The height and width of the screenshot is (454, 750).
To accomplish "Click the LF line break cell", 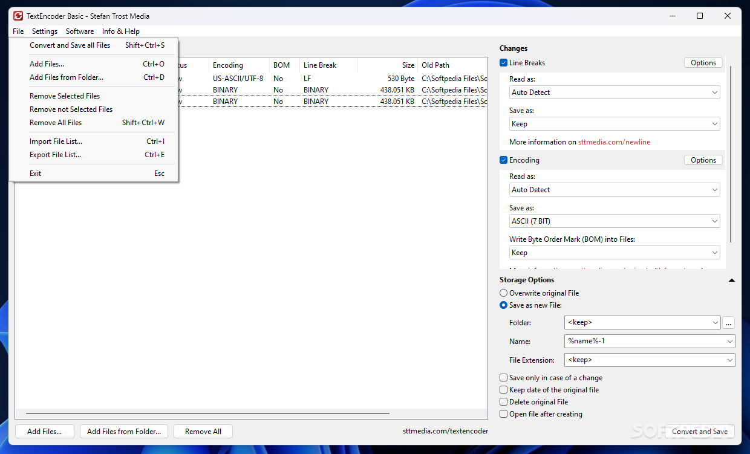I will click(307, 79).
